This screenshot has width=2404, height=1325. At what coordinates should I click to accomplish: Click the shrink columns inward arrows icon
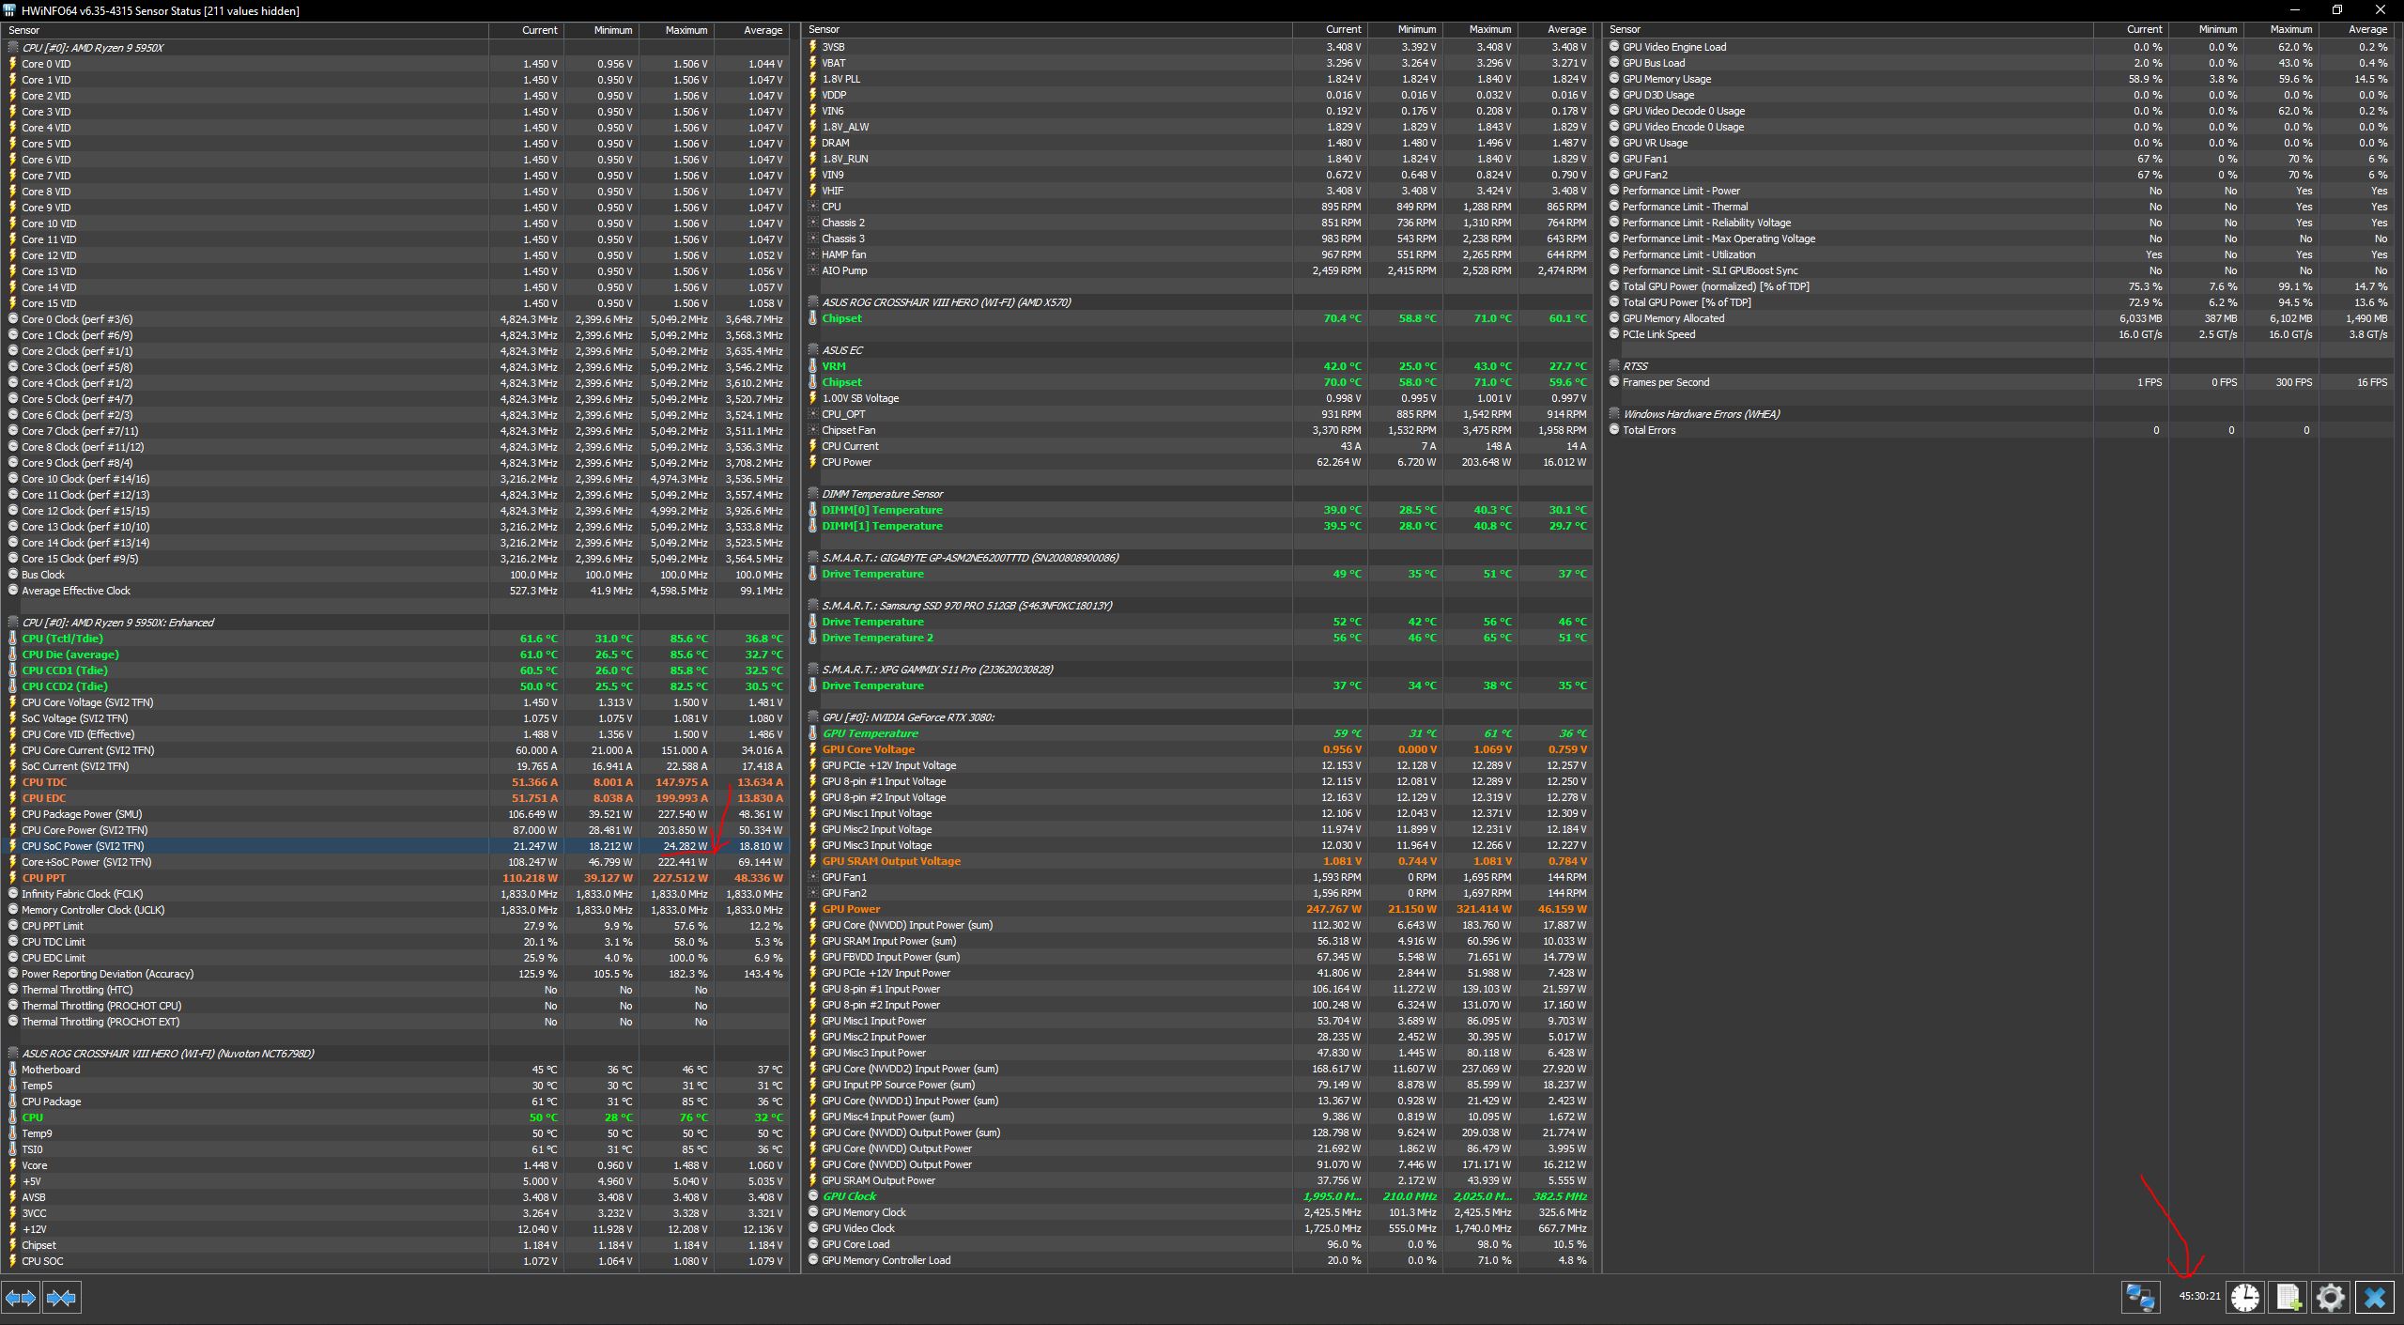tap(61, 1297)
